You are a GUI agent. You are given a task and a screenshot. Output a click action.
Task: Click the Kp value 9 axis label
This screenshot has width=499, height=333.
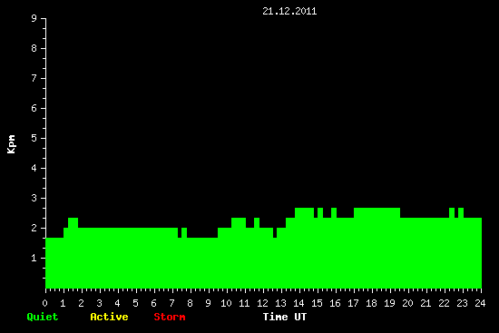tap(34, 18)
